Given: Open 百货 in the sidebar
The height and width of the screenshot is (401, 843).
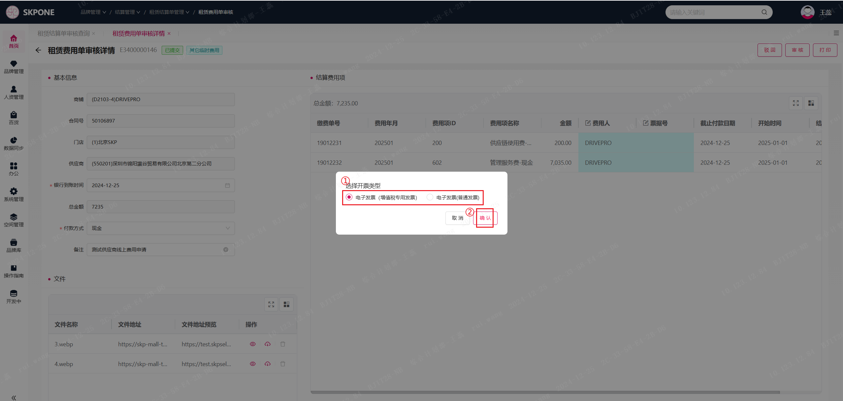Looking at the screenshot, I should pos(14,118).
